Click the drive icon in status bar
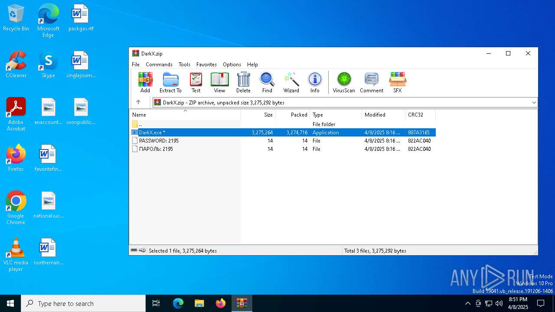 134,250
